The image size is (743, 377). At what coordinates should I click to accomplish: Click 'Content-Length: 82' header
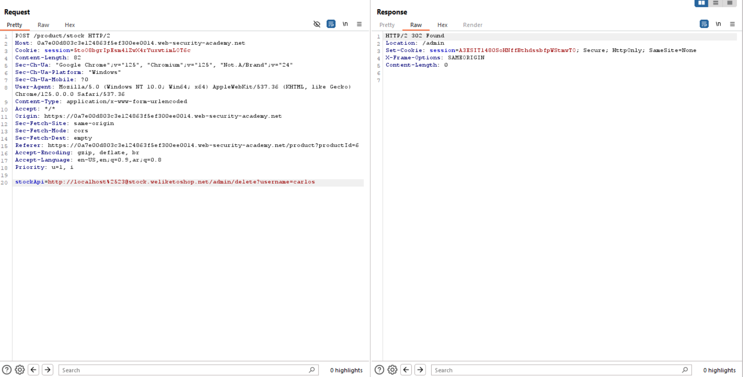pos(48,58)
